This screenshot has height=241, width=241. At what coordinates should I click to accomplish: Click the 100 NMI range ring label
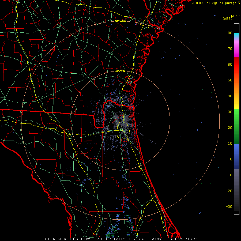point(120,21)
